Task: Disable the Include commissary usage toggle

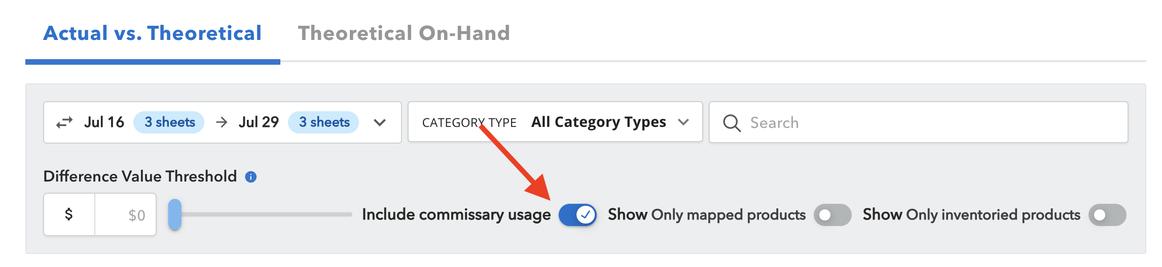Action: point(577,215)
